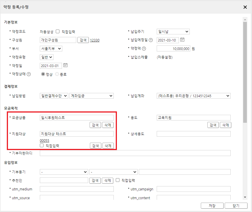The image size is (252, 212).
Task: Enable 직접입력 for 지원대상
Action: [x=42, y=146]
